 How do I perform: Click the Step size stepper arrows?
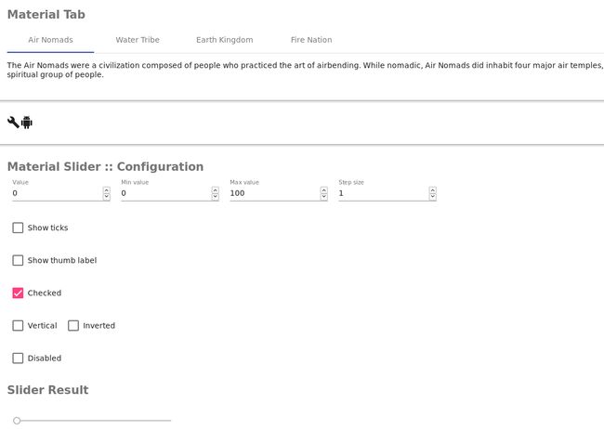432,193
